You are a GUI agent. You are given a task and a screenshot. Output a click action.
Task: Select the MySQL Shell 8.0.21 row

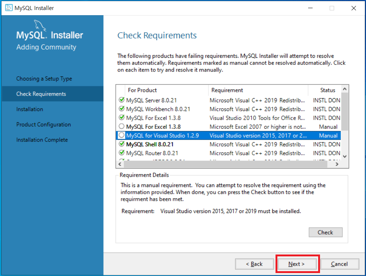click(228, 144)
